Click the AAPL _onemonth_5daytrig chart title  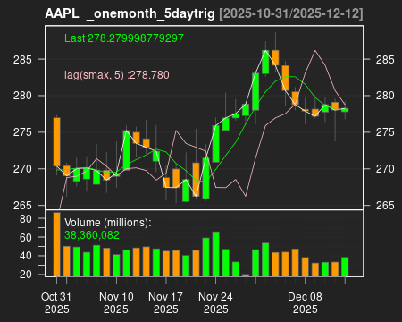coord(130,13)
